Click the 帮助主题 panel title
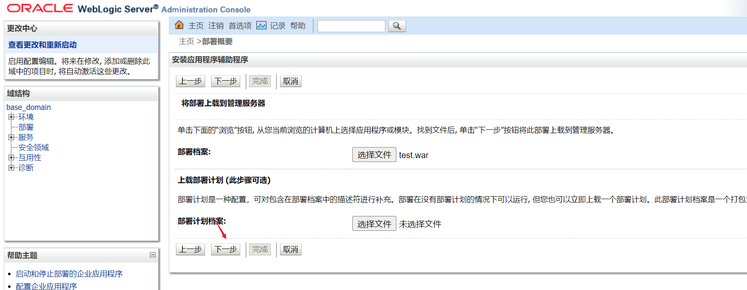 [22, 255]
